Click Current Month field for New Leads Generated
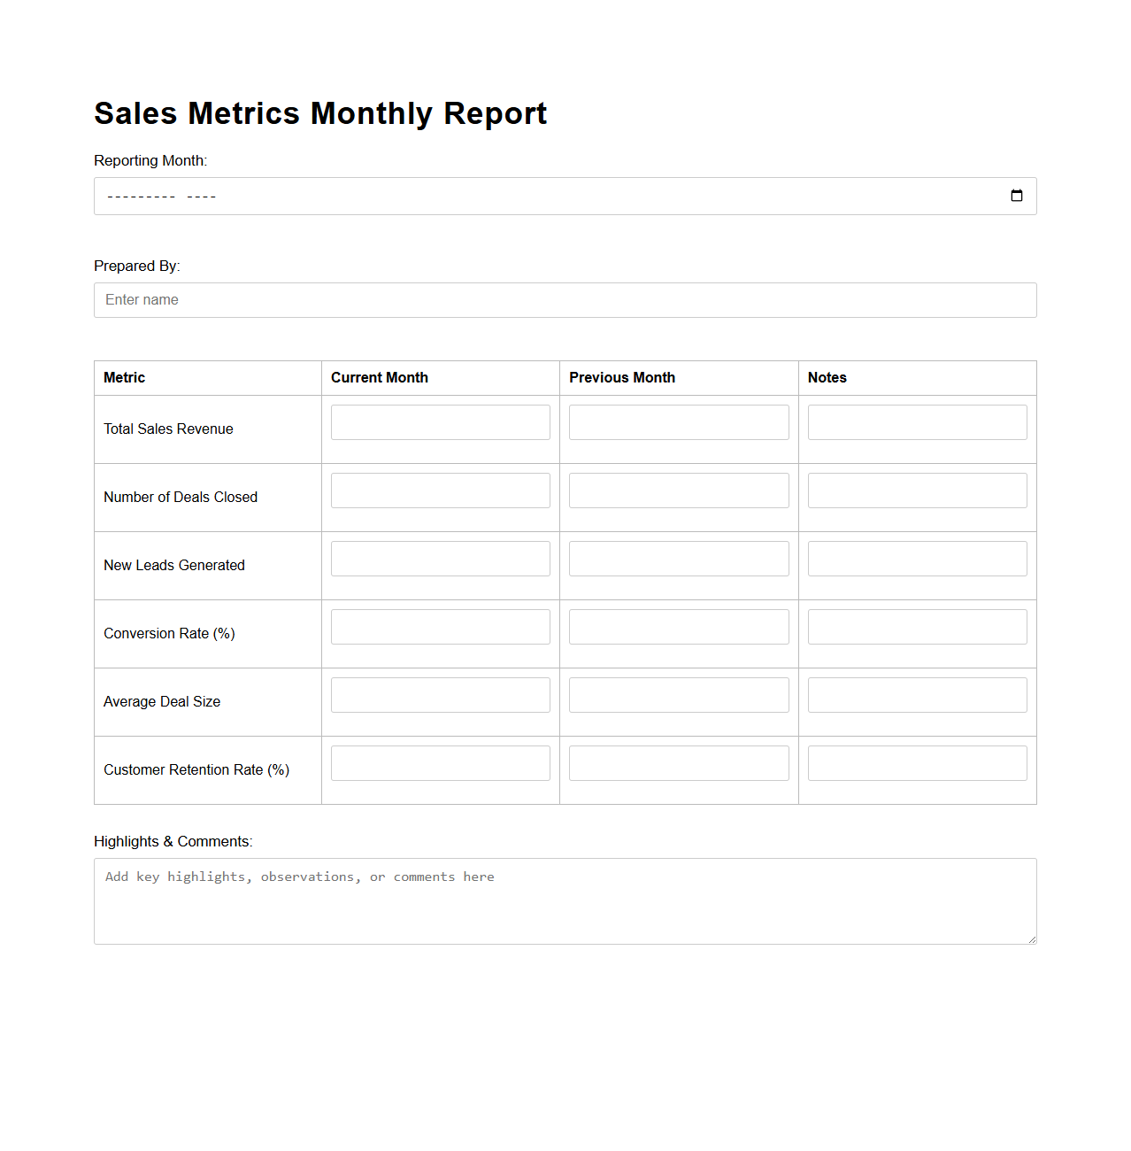 pyautogui.click(x=440, y=559)
